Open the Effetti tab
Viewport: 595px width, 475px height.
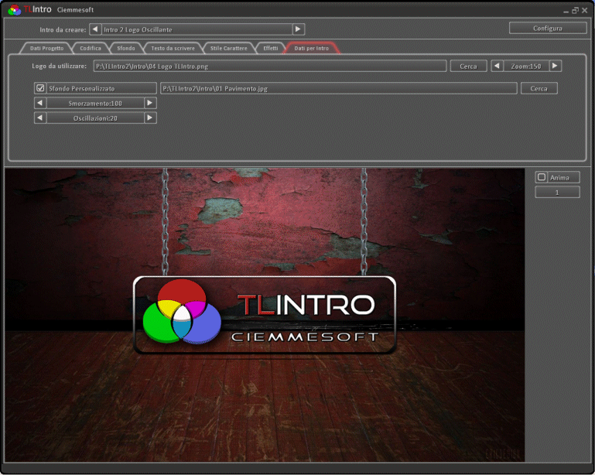[x=271, y=48]
